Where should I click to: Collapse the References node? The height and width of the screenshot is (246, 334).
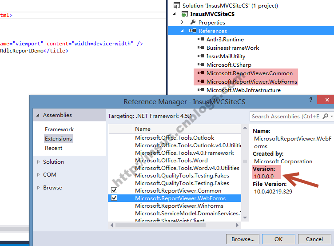point(182,31)
